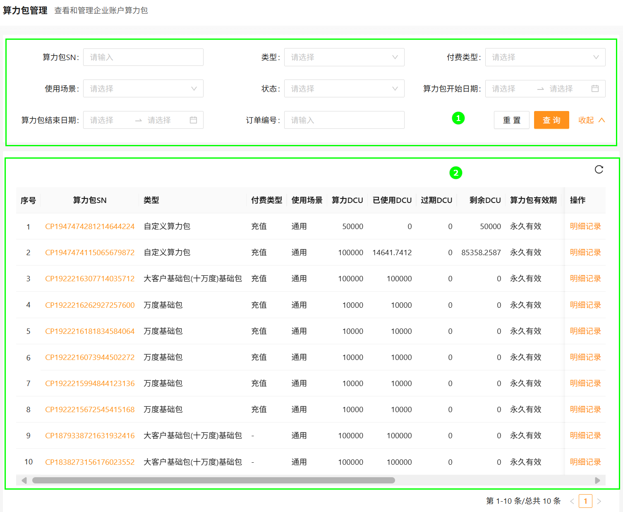
Task: Select page 1 in pagination
Action: (585, 501)
